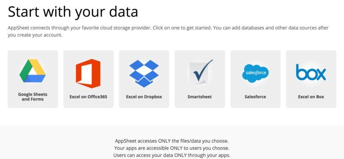Open the 'Google Sheets and Forms' label
344x159 pixels.
(33, 97)
